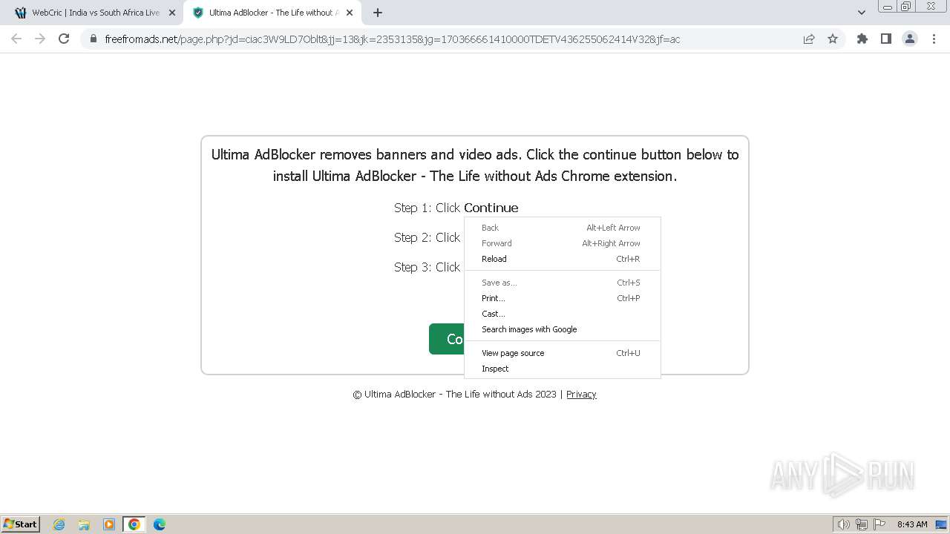Image resolution: width=950 pixels, height=534 pixels.
Task: Open File Explorer from taskbar
Action: (x=84, y=524)
